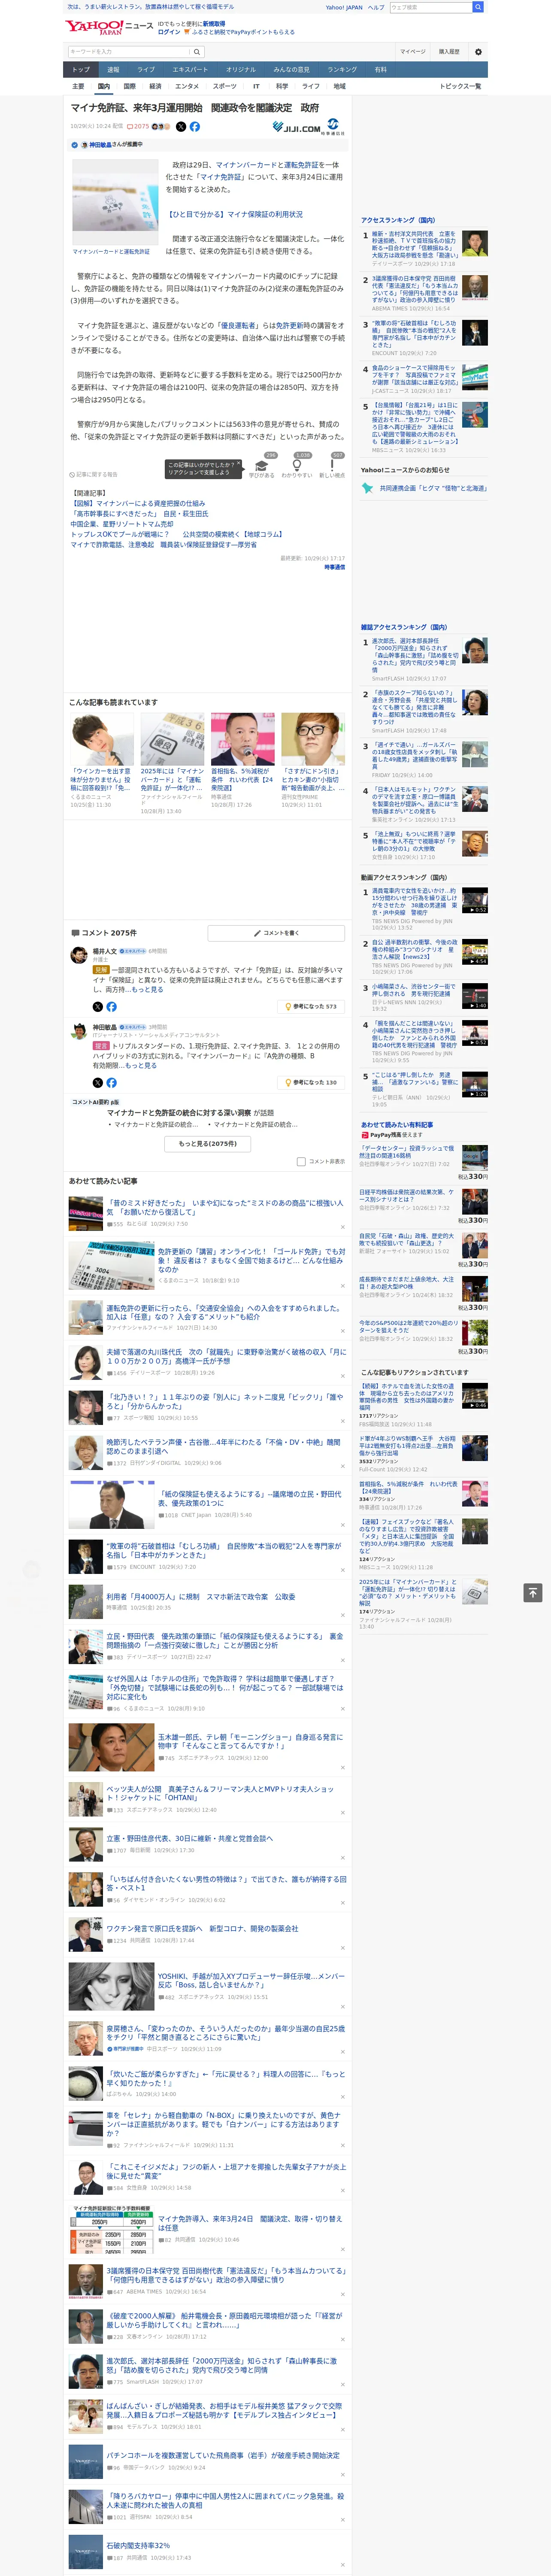Open マイページ link
Viewport: 551px width, 2576px height.
click(412, 51)
